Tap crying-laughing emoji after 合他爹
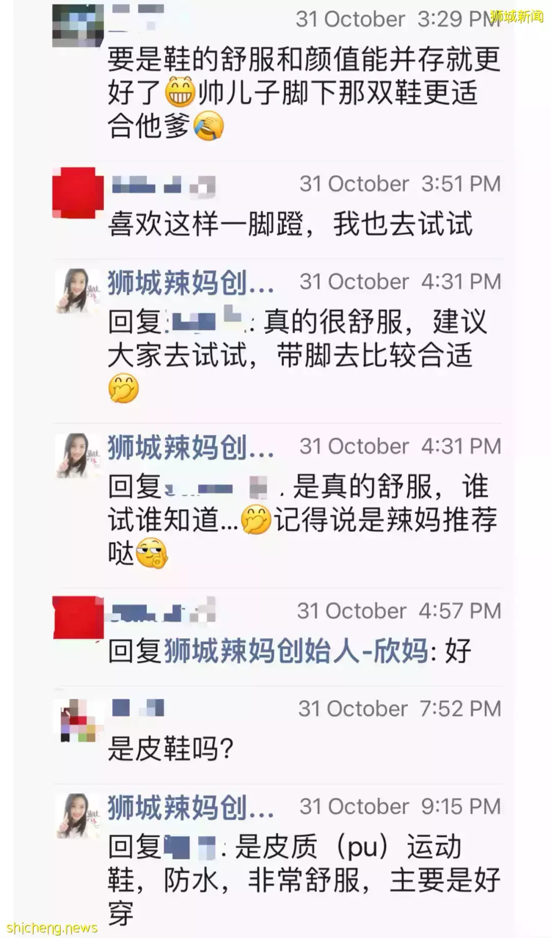This screenshot has width=551, height=938. tap(208, 126)
